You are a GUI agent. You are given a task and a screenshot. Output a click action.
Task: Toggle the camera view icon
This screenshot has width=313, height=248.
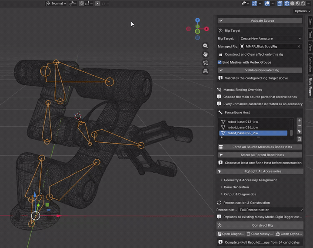click(205, 63)
